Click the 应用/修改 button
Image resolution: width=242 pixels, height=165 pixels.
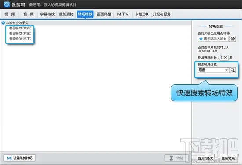click(205, 158)
